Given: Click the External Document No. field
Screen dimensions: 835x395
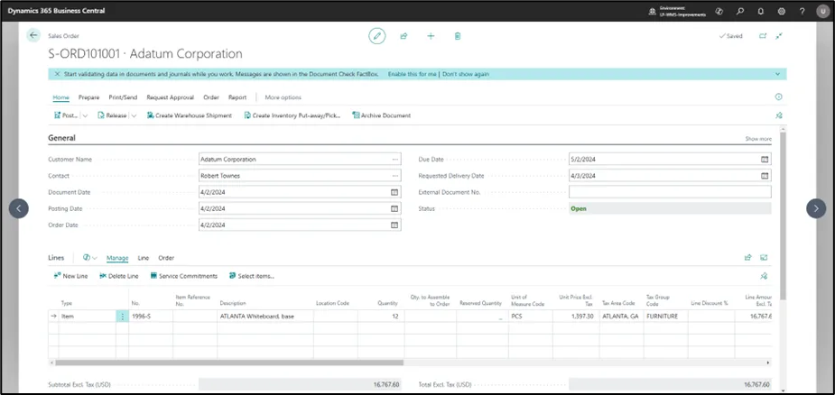Looking at the screenshot, I should (x=670, y=192).
